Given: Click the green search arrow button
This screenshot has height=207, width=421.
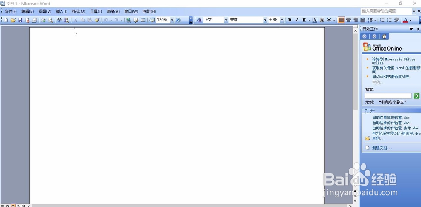Looking at the screenshot, I should click(416, 96).
